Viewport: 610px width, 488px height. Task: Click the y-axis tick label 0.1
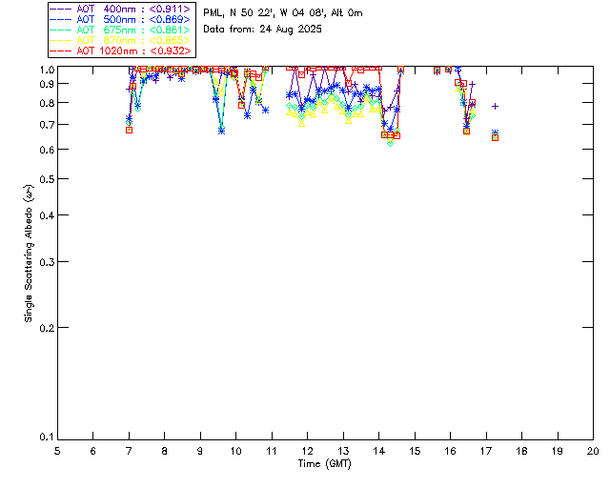45,437
